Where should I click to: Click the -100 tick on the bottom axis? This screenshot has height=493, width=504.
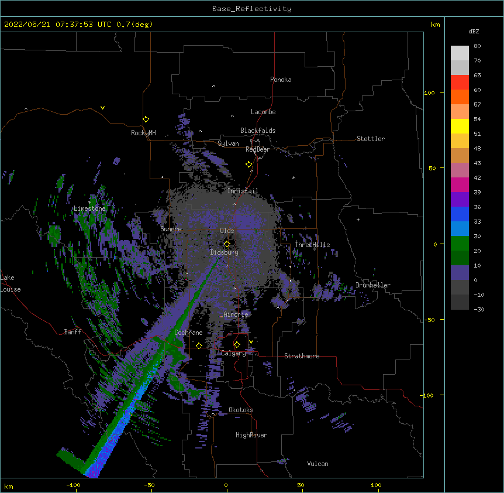click(74, 485)
